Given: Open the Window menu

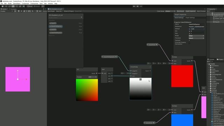Looking at the screenshot, I should pyautogui.click(x=50, y=3).
